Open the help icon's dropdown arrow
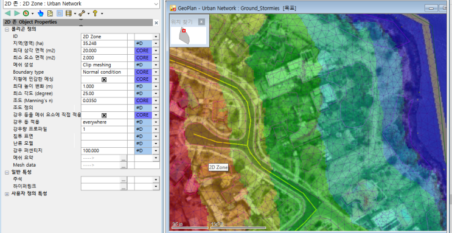Screen dimensions: 452x233 102,13
